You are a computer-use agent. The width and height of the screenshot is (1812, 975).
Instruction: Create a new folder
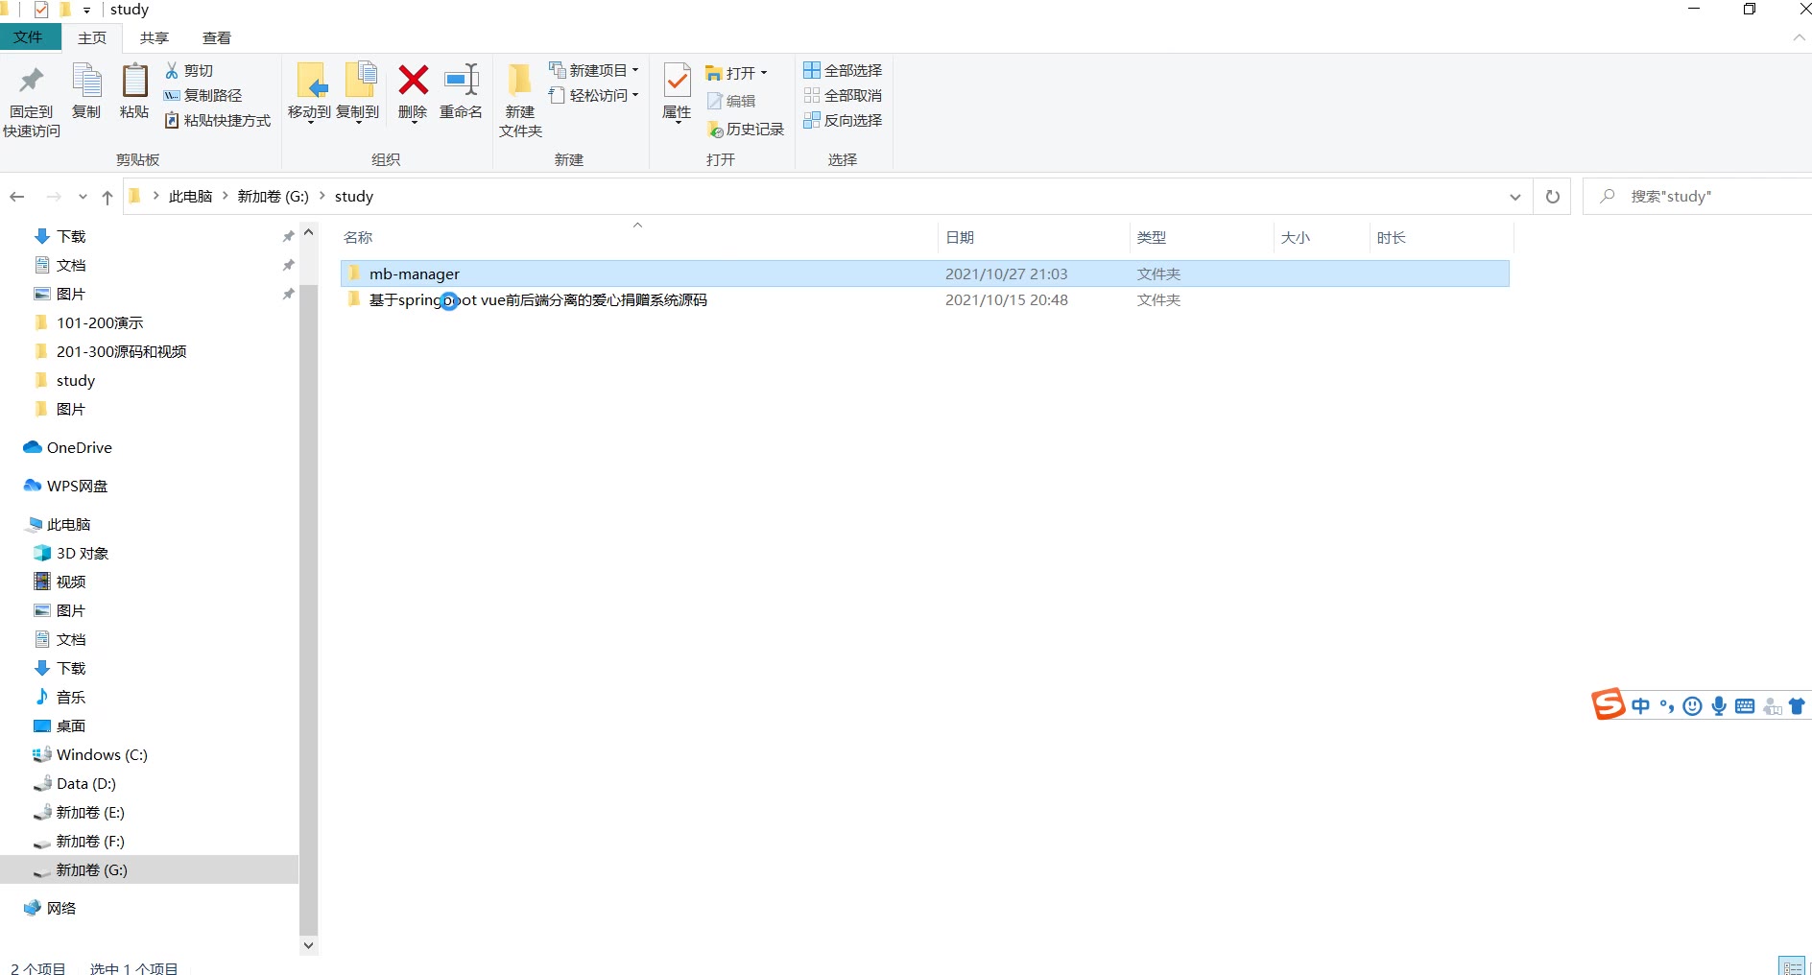pos(520,100)
